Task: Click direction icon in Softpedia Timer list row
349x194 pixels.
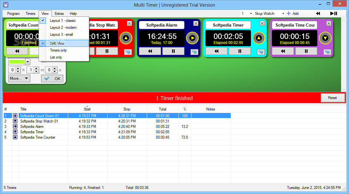Action: (15, 132)
